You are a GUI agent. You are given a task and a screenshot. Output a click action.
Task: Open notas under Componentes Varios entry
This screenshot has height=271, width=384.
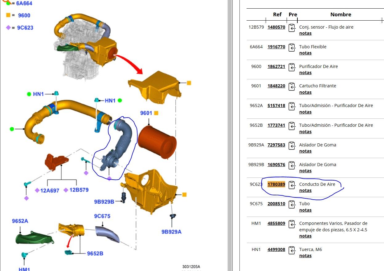click(x=305, y=236)
